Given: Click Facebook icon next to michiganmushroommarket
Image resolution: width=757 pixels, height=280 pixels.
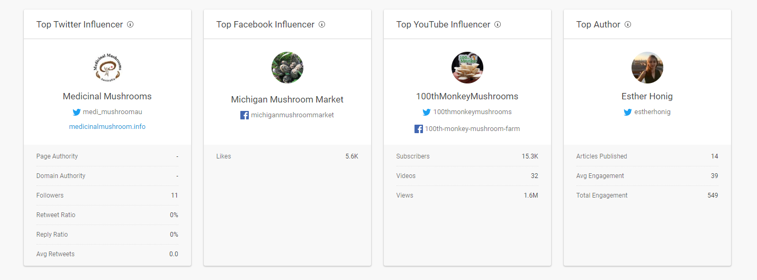Looking at the screenshot, I should 245,115.
